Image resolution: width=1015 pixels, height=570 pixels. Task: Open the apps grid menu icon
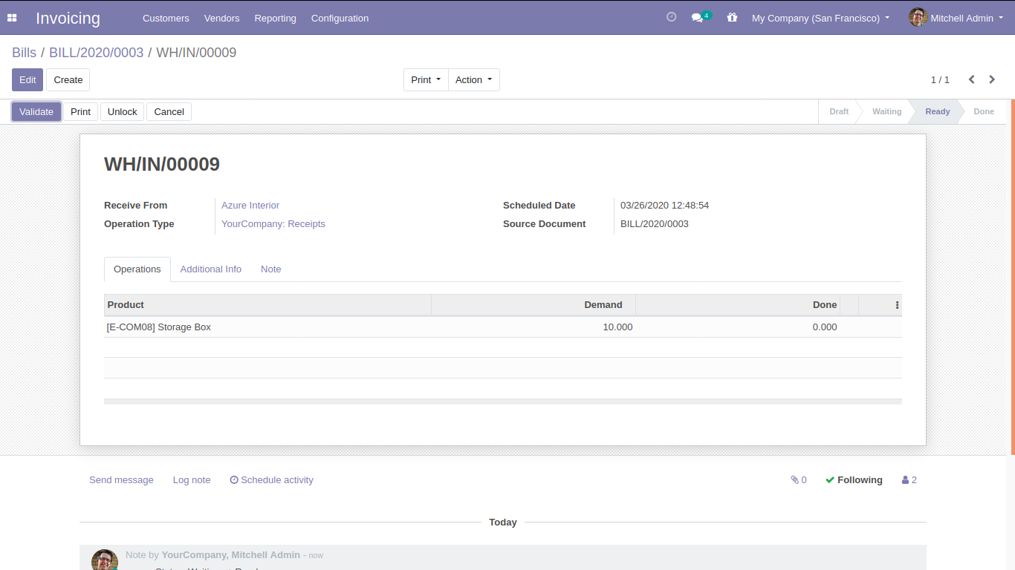click(12, 18)
